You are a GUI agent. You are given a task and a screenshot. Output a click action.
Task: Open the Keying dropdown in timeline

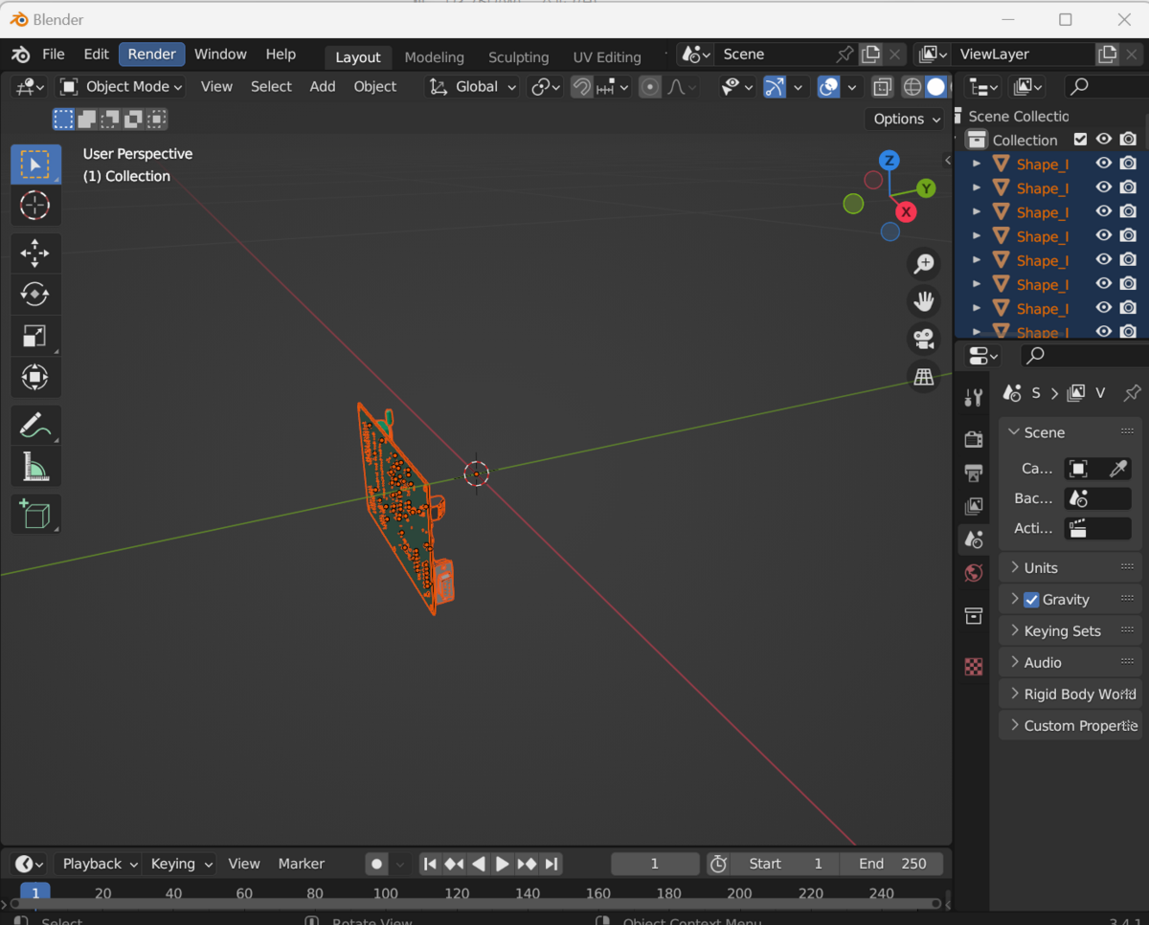[180, 864]
